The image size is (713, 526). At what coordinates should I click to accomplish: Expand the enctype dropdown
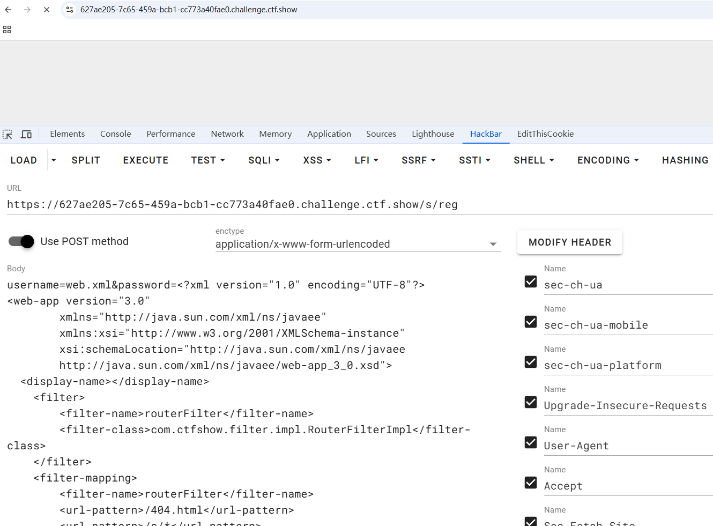pyautogui.click(x=493, y=245)
